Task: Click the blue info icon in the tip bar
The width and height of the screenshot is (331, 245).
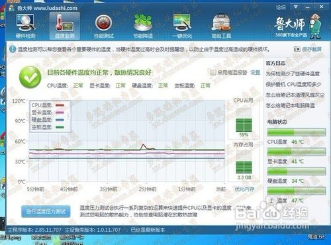Action: 13,49
